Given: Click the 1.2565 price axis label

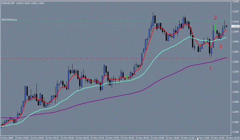Looking at the screenshot, I should 235,52.
